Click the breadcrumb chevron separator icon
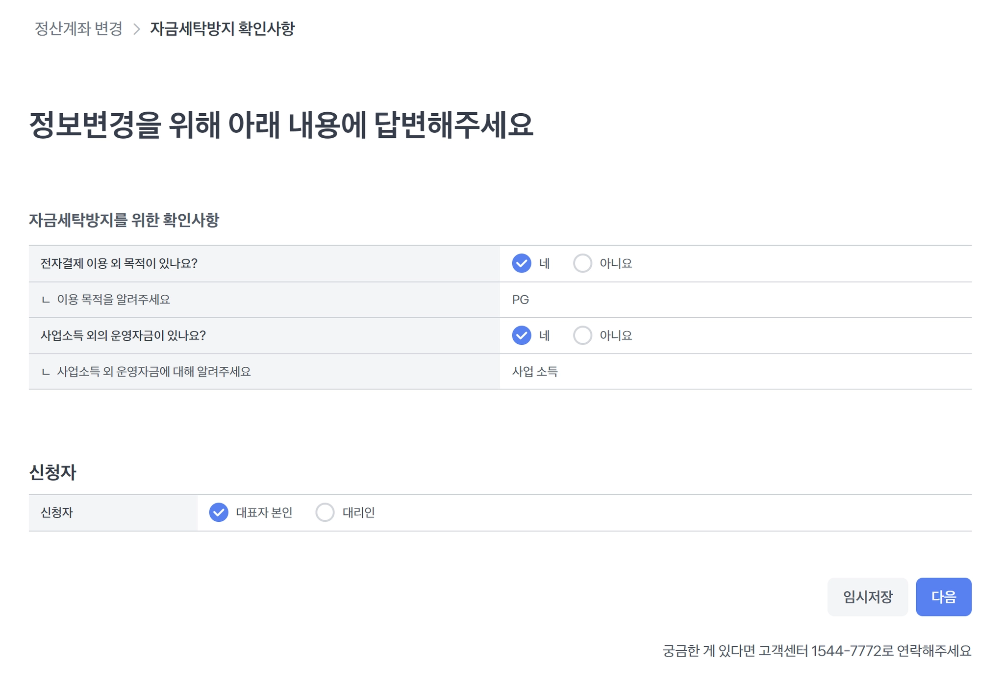This screenshot has height=687, width=1004. tap(137, 29)
